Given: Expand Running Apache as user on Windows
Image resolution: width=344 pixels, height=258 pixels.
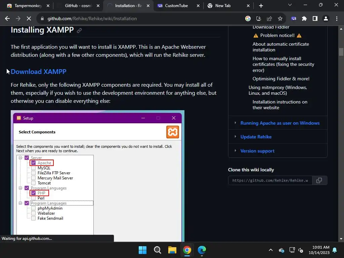Looking at the screenshot, I should coord(235,123).
